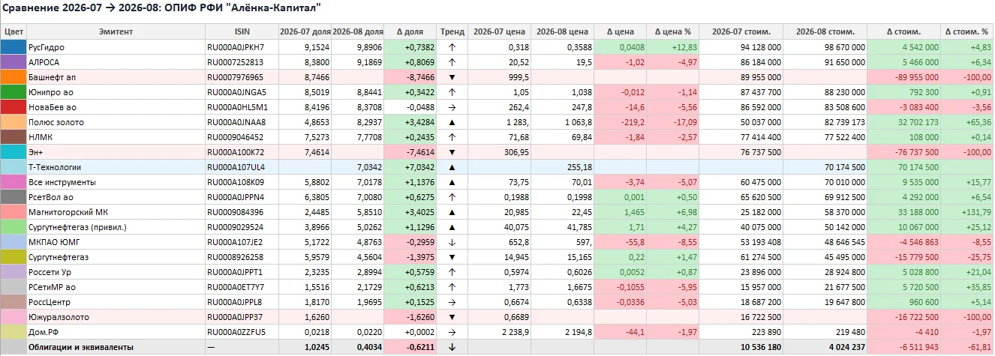
Task: Select the Магнитогорский МК issuer cell
Action: point(116,211)
